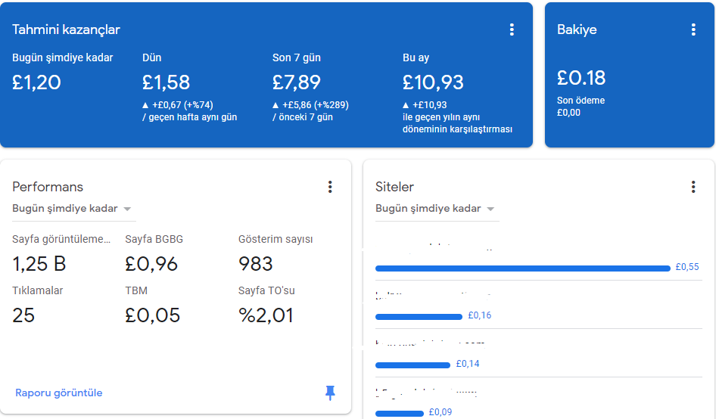This screenshot has width=716, height=419.
Task: Click the £0,09 site earnings bar
Action: (x=400, y=414)
